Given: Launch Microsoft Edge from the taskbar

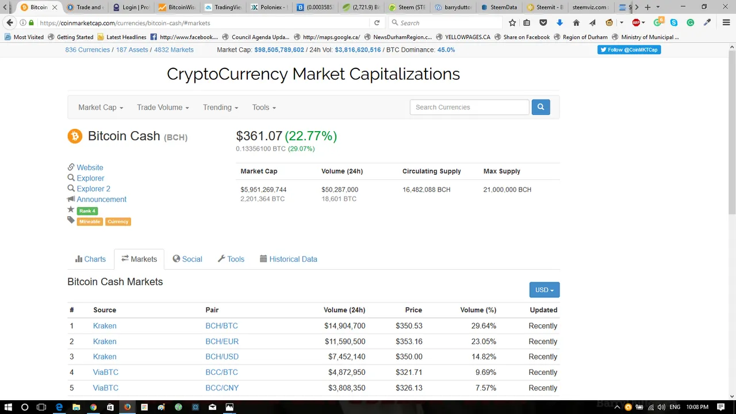Looking at the screenshot, I should click(59, 407).
